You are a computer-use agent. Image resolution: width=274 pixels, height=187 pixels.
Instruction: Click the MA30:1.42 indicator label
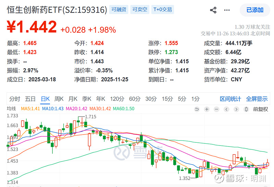point(100,108)
